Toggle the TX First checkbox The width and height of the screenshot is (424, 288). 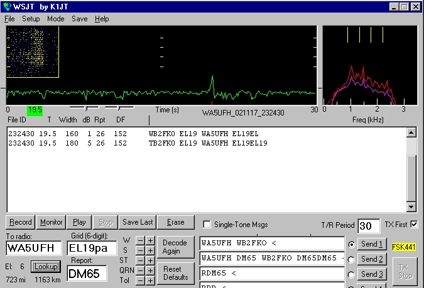click(x=414, y=224)
